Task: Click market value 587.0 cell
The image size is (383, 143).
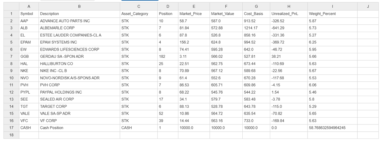Action: (226, 21)
